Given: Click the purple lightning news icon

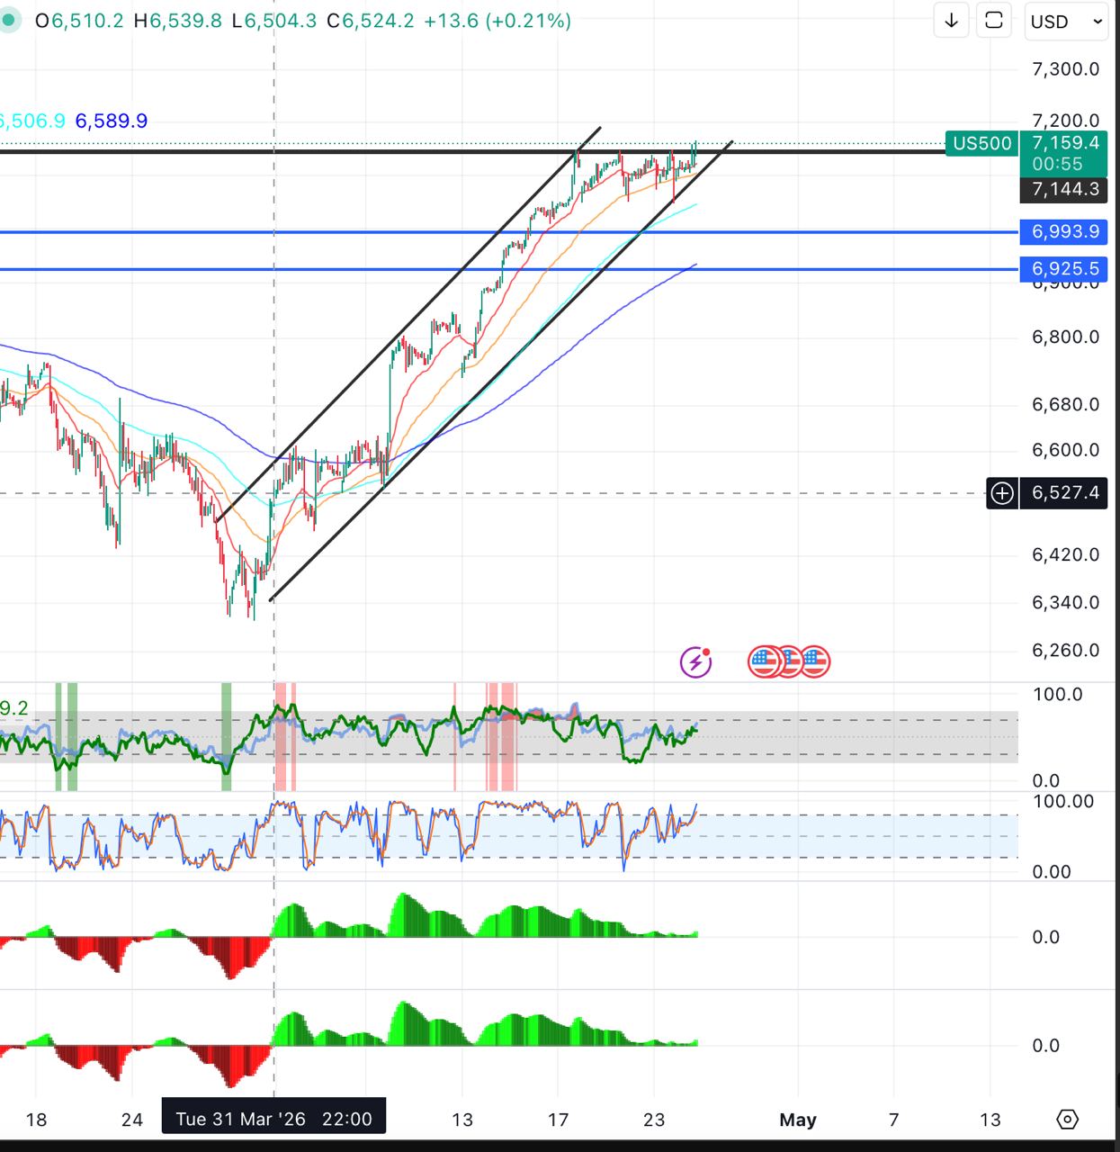Looking at the screenshot, I should tap(695, 662).
